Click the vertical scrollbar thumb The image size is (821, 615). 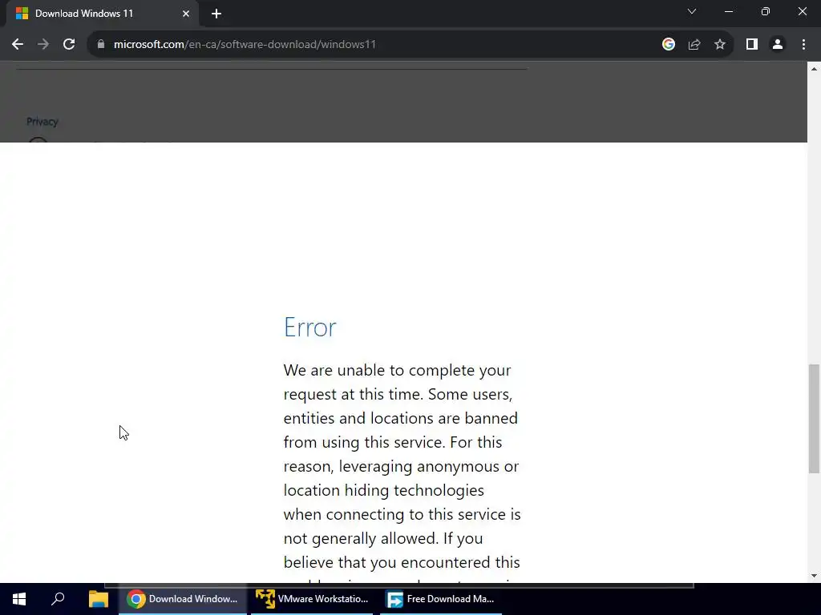point(814,418)
